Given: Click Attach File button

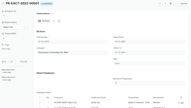Looking at the screenshot, I should pos(14,27).
